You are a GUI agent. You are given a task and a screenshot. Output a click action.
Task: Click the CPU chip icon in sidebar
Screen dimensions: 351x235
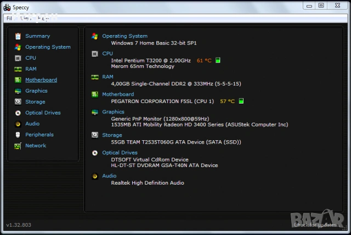18,58
